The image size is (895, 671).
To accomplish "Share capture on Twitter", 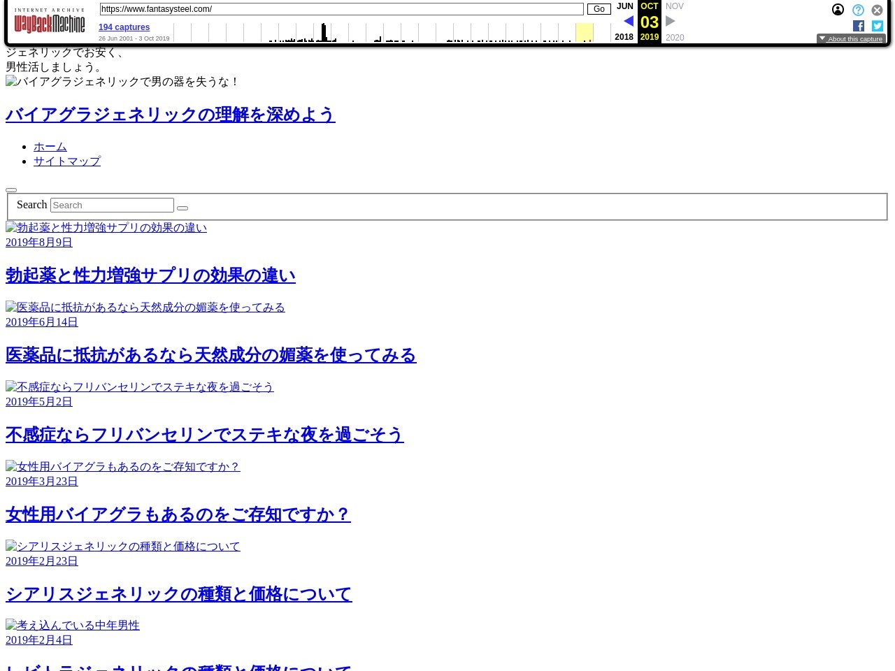I will click(x=877, y=26).
